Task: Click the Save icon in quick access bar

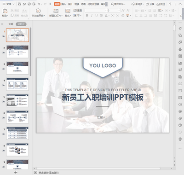Action: pos(19,4)
